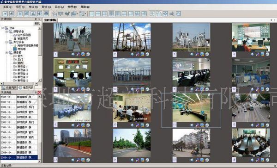The image size is (277, 168).
Task: Click the speaker icon in the top toolbar
Action: tap(172, 13)
